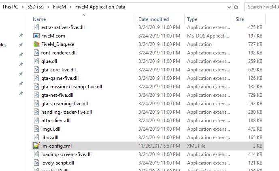Viewport: 279px width, 171px height.
Task: Click the XML File type cell
Action: click(196, 146)
